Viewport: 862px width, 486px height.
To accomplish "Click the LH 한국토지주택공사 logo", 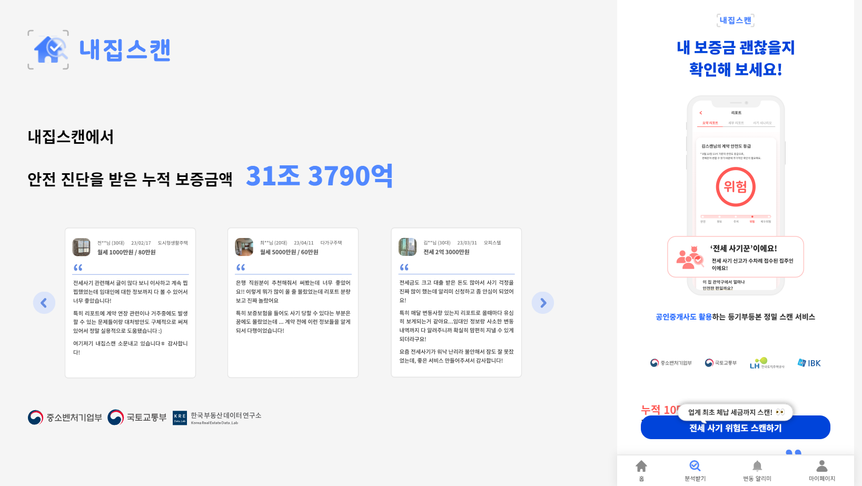I will pyautogui.click(x=767, y=363).
